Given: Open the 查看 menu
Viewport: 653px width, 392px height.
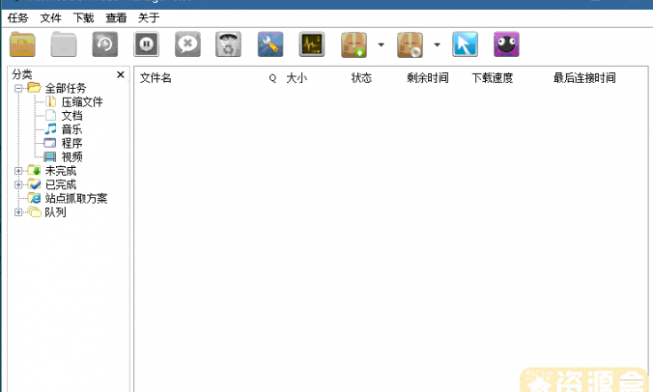Looking at the screenshot, I should [x=116, y=18].
